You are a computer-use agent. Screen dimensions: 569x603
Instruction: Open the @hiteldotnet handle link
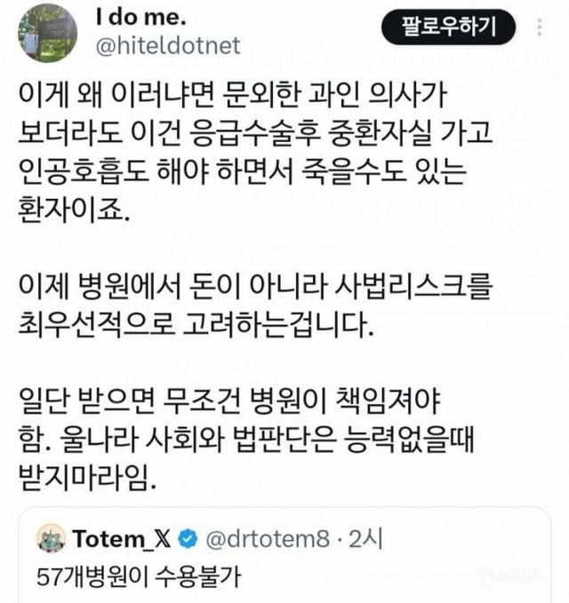[x=168, y=46]
